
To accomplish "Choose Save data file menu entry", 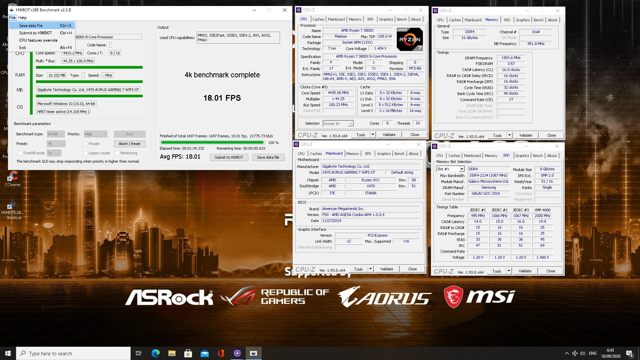I will click(x=42, y=25).
